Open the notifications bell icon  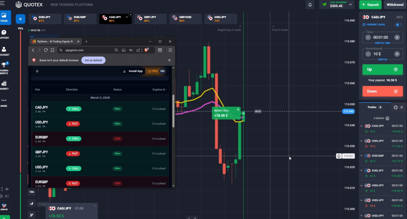(310, 5)
